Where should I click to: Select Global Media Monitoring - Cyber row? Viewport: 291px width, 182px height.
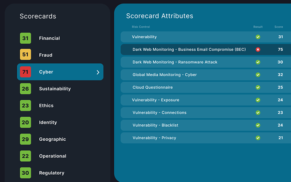coord(165,75)
